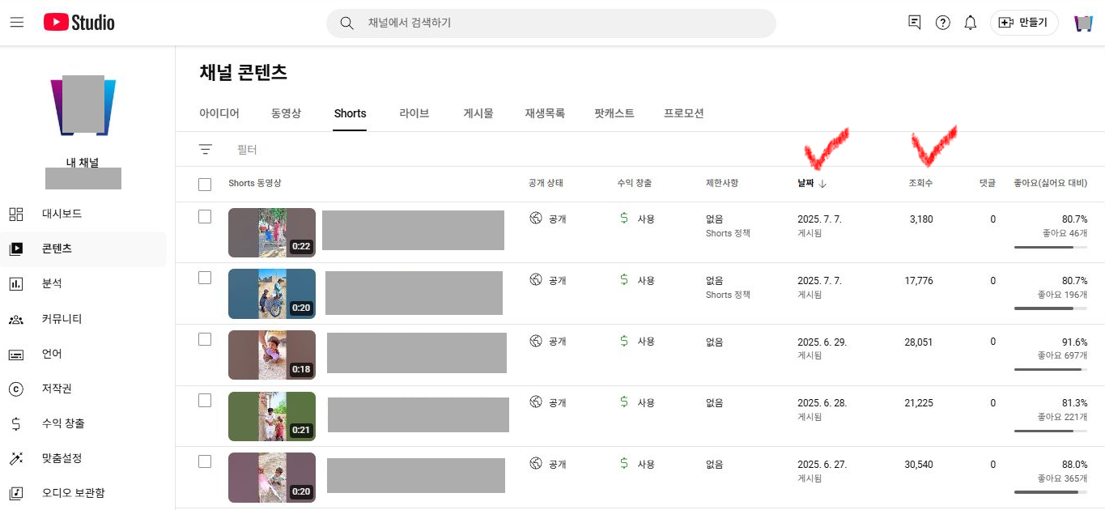
Task: Check the box for the 2025. 6. 27. short
Action: (x=205, y=461)
